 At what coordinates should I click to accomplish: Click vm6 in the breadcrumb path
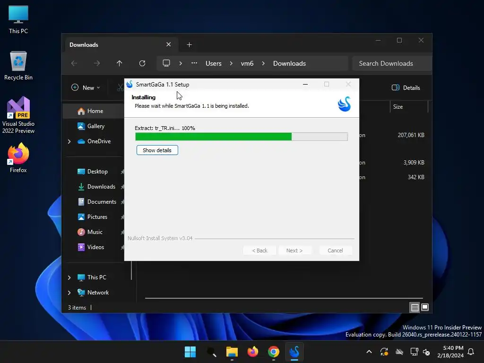pos(247,63)
